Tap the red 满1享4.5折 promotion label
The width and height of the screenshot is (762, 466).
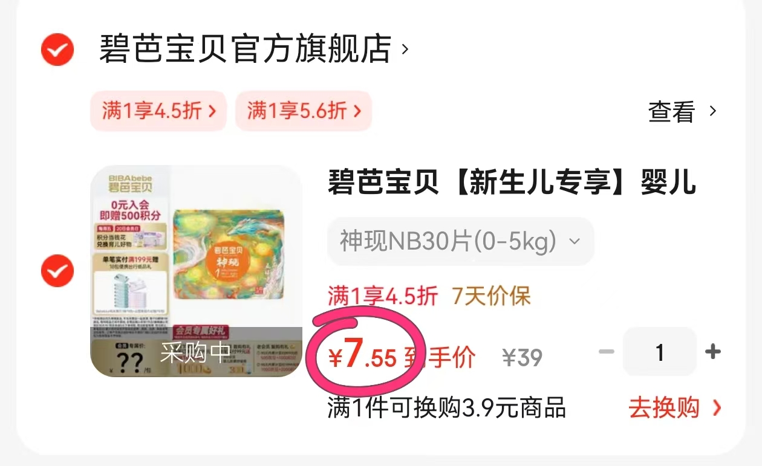click(383, 296)
